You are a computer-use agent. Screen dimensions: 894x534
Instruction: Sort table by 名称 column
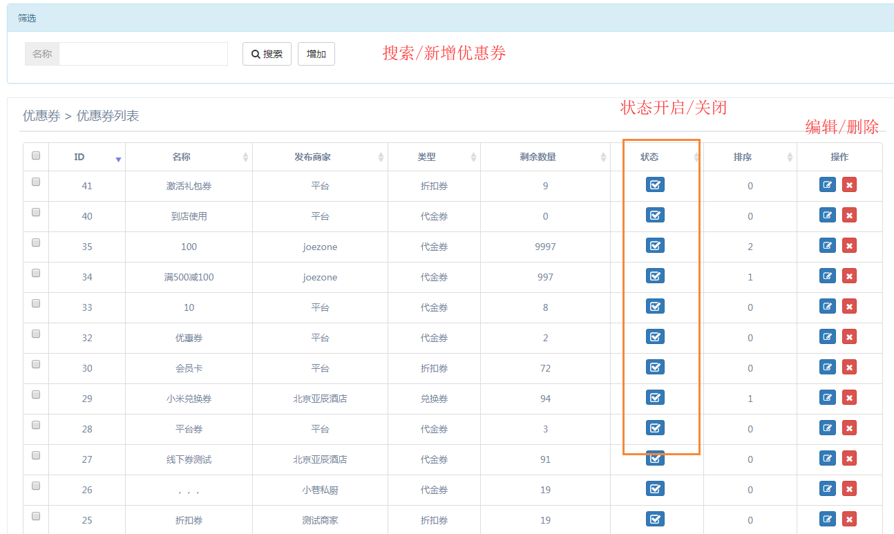(189, 157)
